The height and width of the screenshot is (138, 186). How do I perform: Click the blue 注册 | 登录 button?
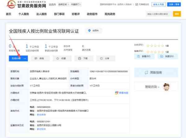(174, 4)
